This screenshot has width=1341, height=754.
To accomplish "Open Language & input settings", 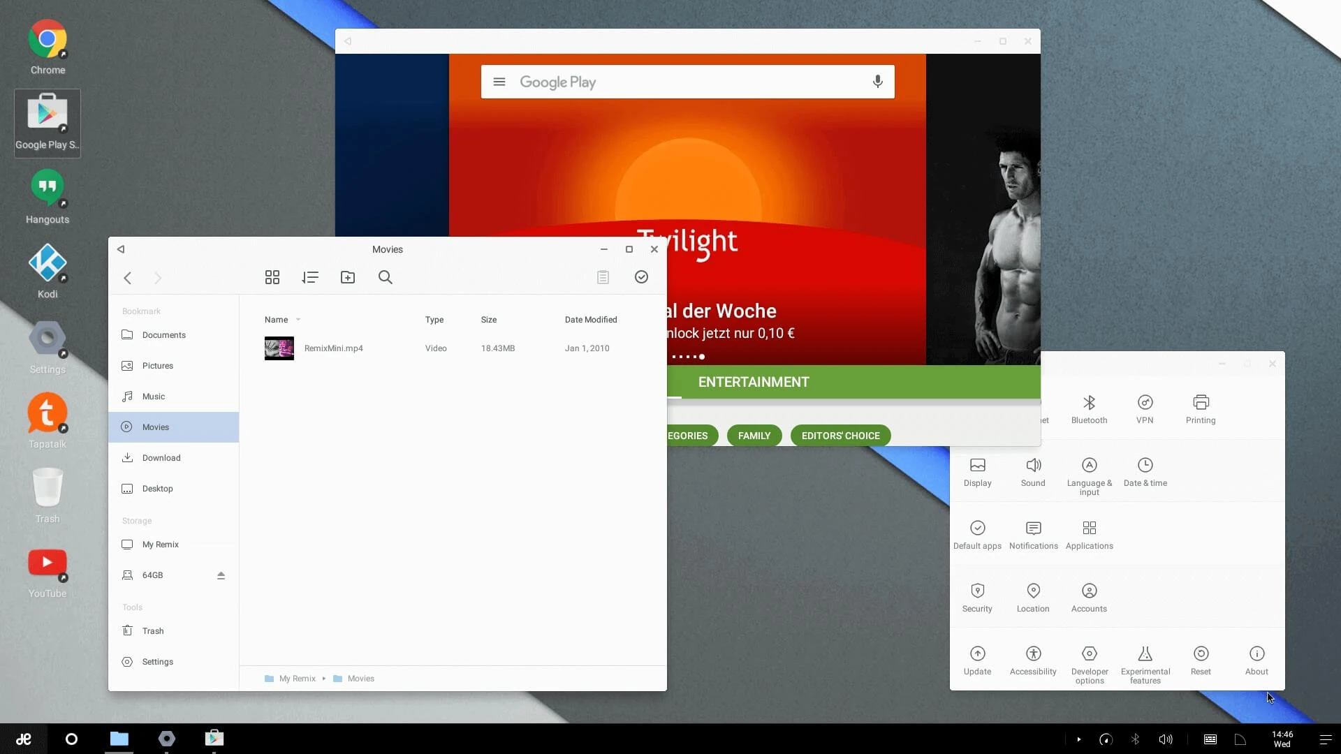I will [1089, 477].
